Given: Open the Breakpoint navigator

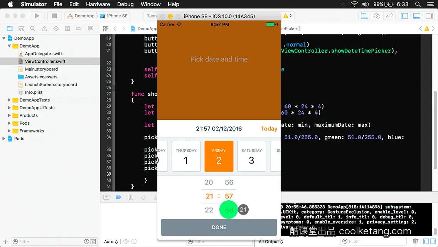Looking at the screenshot, I should [x=79, y=29].
